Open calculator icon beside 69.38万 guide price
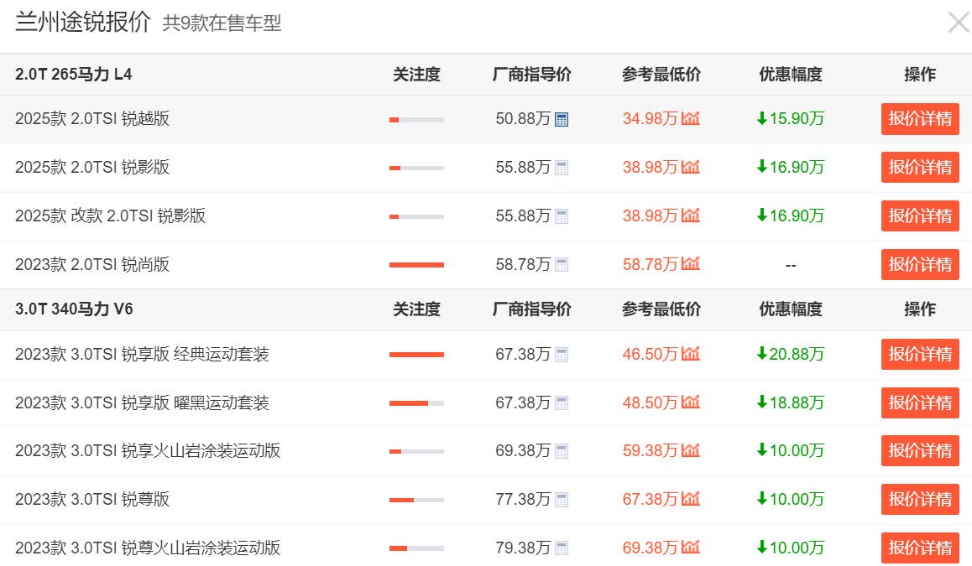The image size is (972, 566). [x=562, y=451]
